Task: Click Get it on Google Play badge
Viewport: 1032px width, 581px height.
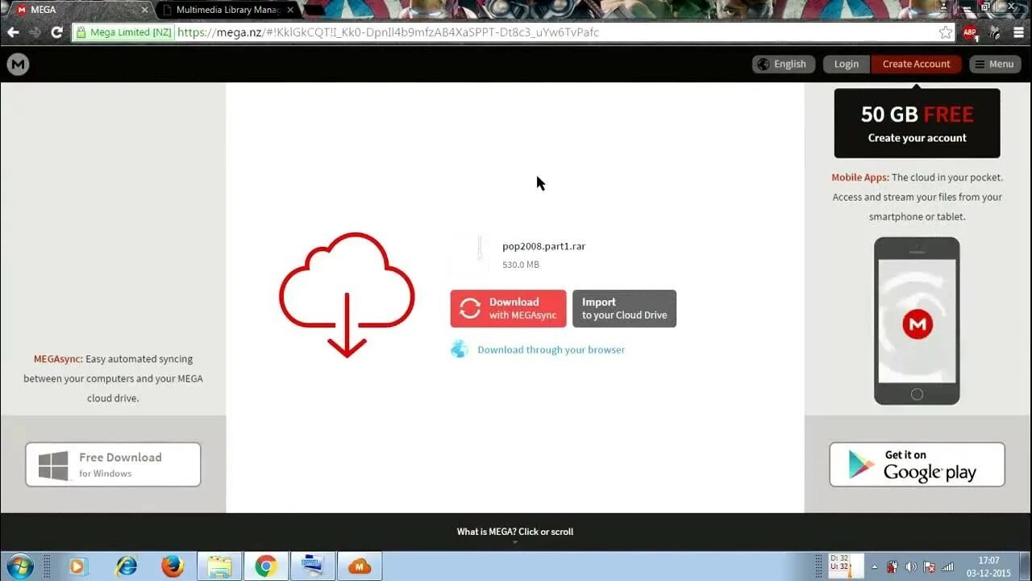Action: tap(917, 464)
